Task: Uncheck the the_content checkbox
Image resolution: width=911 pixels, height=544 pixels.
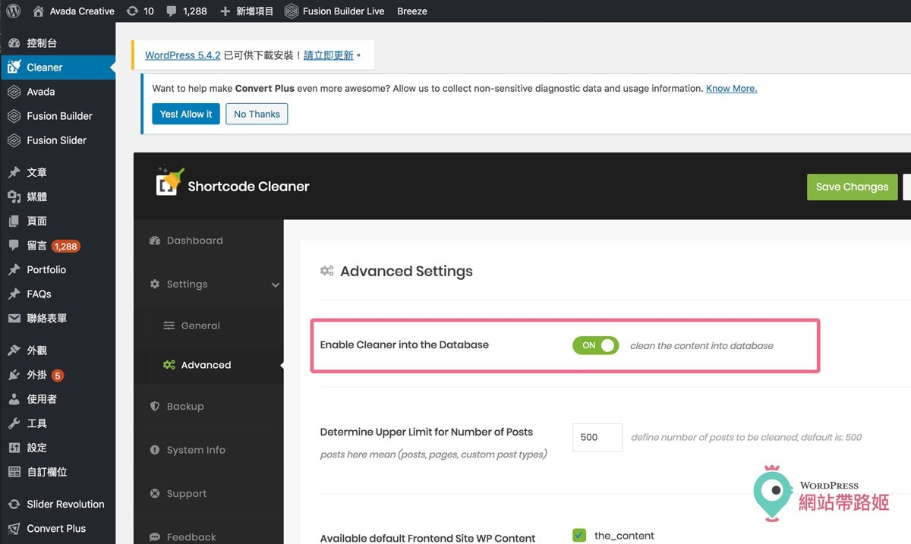Action: click(579, 535)
